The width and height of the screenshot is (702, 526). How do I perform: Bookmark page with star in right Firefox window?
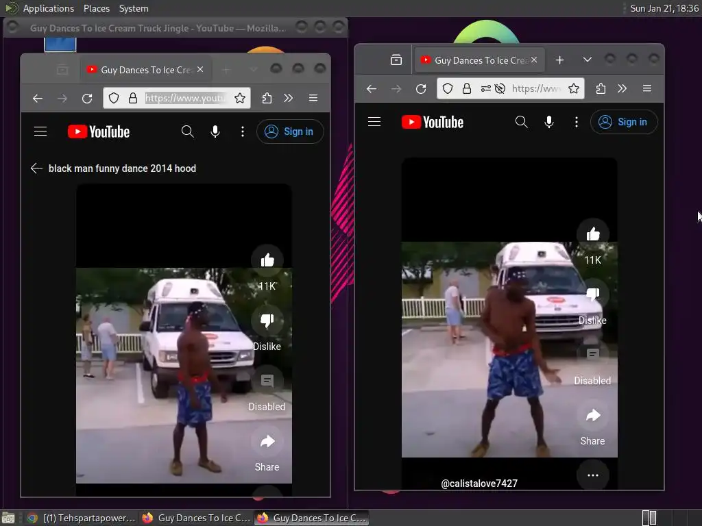click(574, 88)
